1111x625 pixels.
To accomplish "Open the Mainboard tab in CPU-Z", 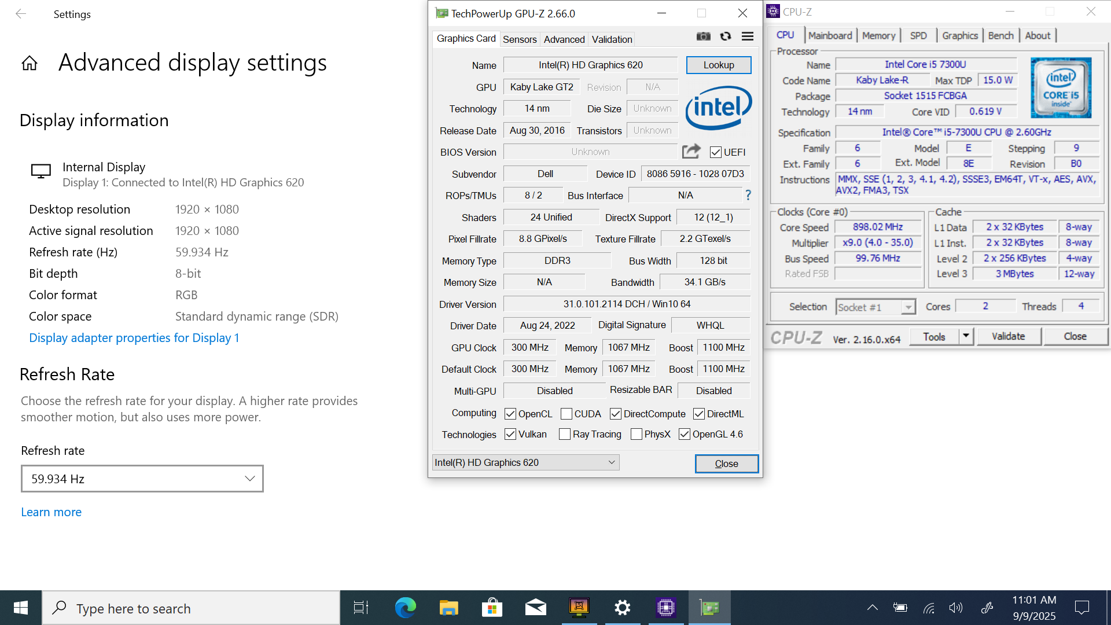I will tap(830, 35).
